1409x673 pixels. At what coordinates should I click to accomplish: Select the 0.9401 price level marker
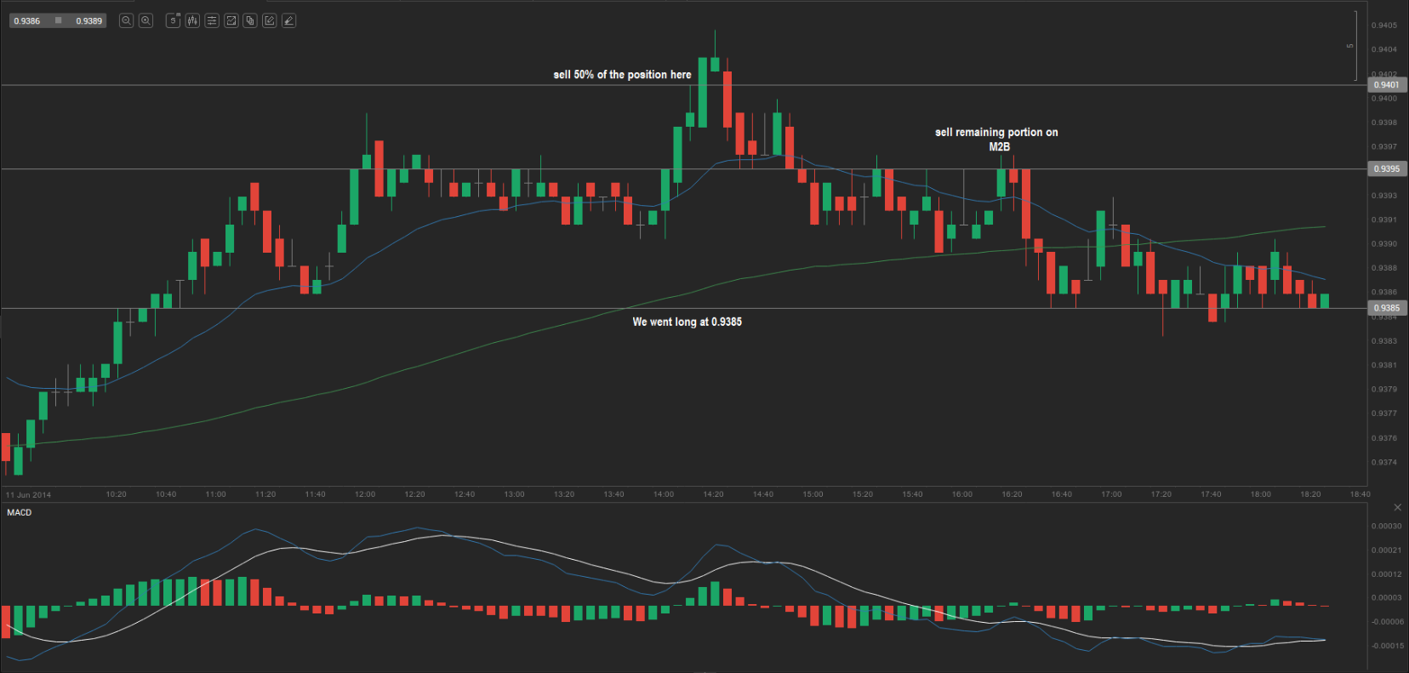click(1386, 85)
